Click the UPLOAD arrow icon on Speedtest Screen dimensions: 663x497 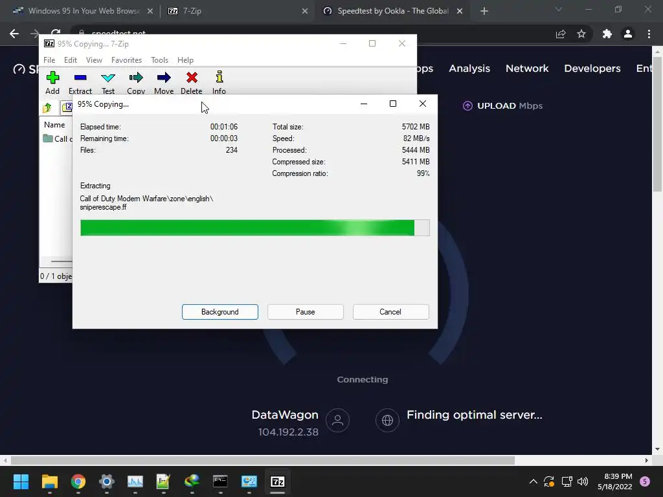tap(467, 105)
